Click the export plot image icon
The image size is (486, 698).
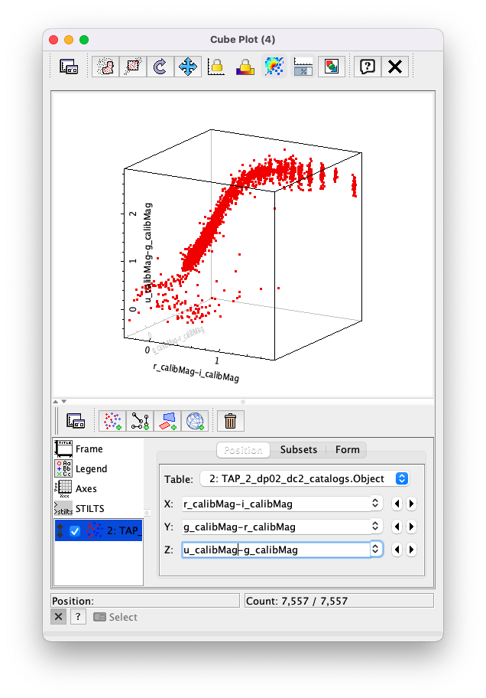pyautogui.click(x=332, y=67)
